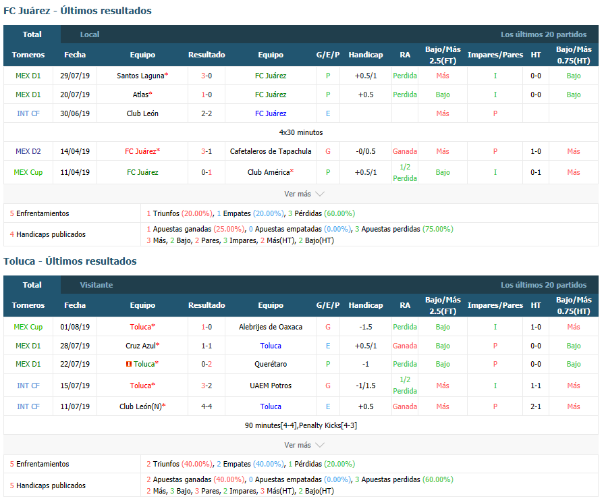Screen dimensions: 604x501
Task: Open MEX D1 tournament for 29/07/19 match
Action: click(x=28, y=76)
